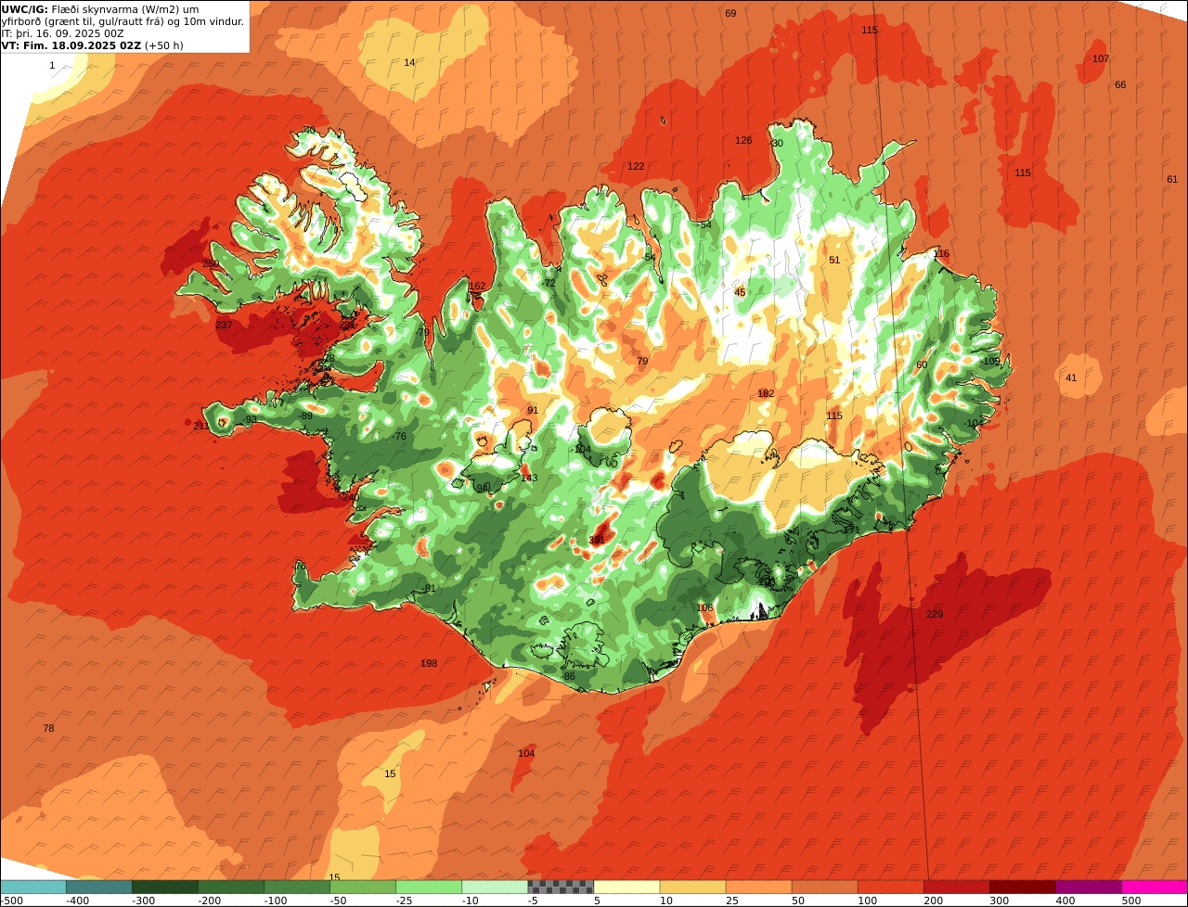Click the dark teal legend swatch starting at -400
Image resolution: width=1188 pixels, height=907 pixels.
point(99,887)
